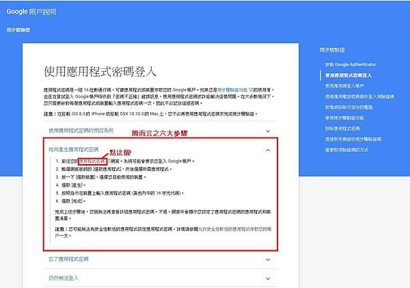Screen dimensions: 410x288
Task: Open 停用兩步驟驗證功能 sidebar item
Action: click(x=344, y=118)
